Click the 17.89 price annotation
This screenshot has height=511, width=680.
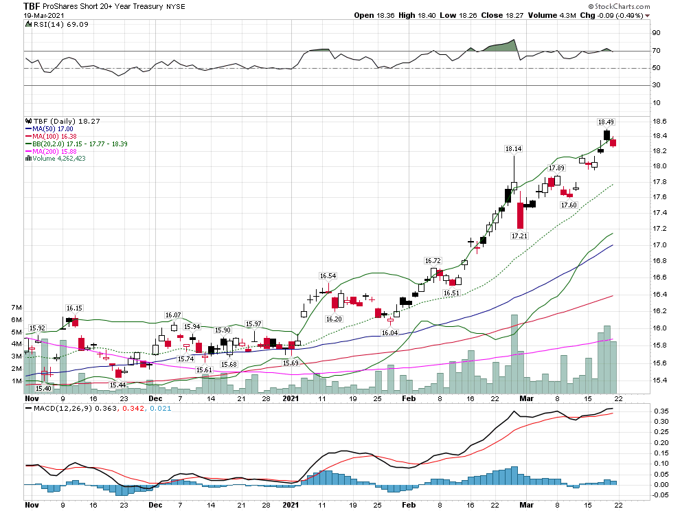[x=557, y=168]
